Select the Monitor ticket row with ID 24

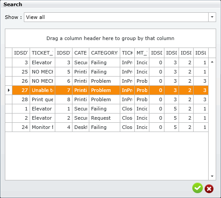[107, 127]
